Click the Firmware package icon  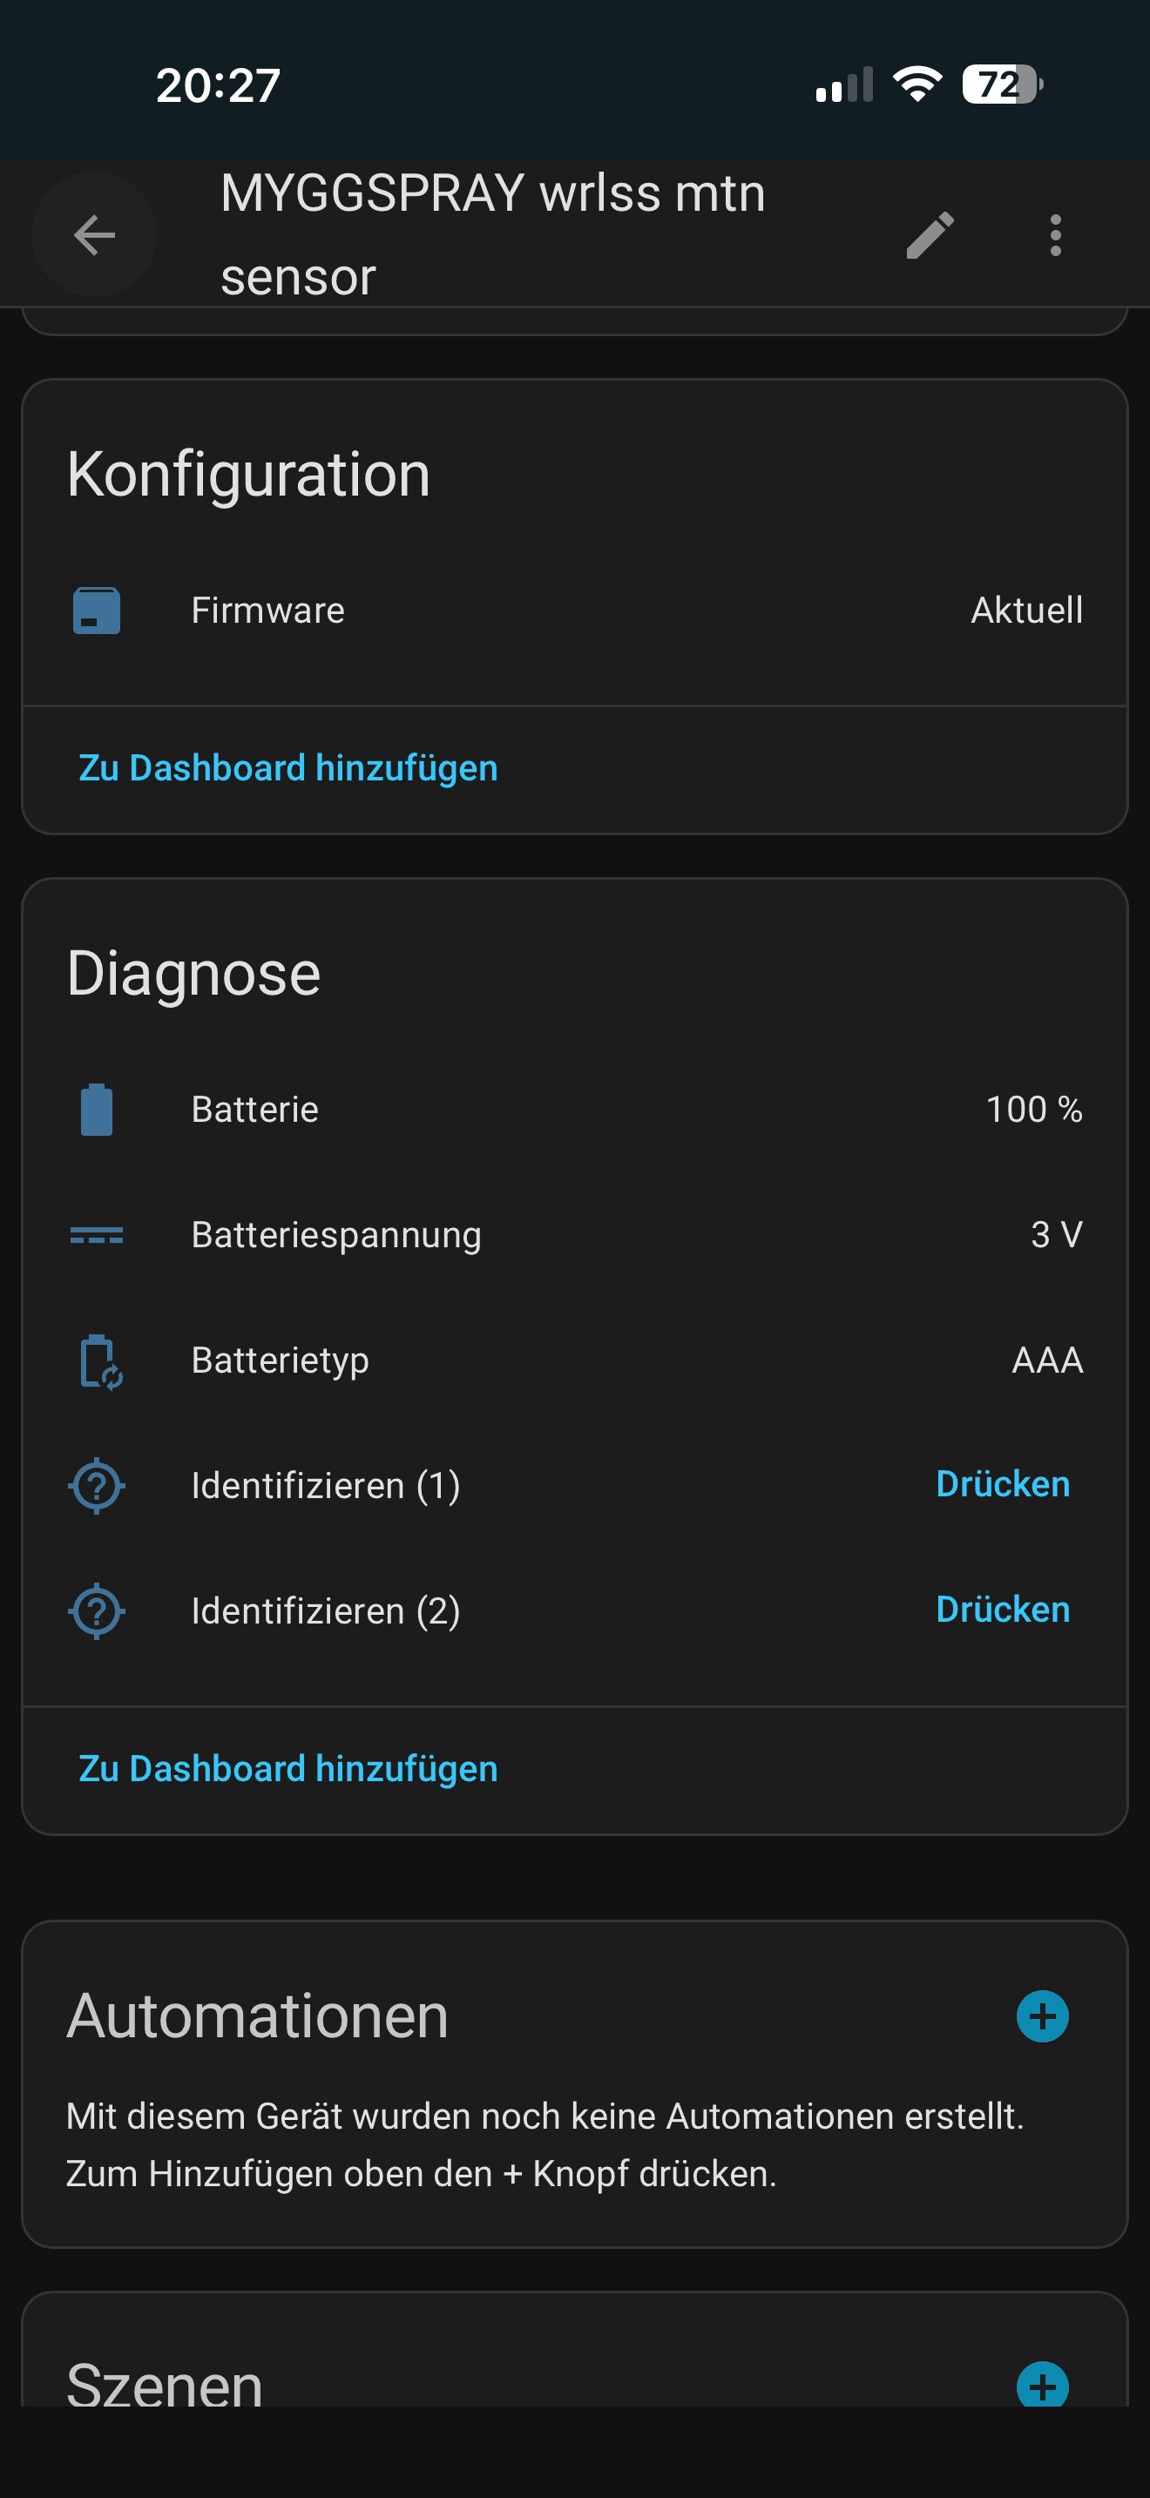pyautogui.click(x=96, y=611)
